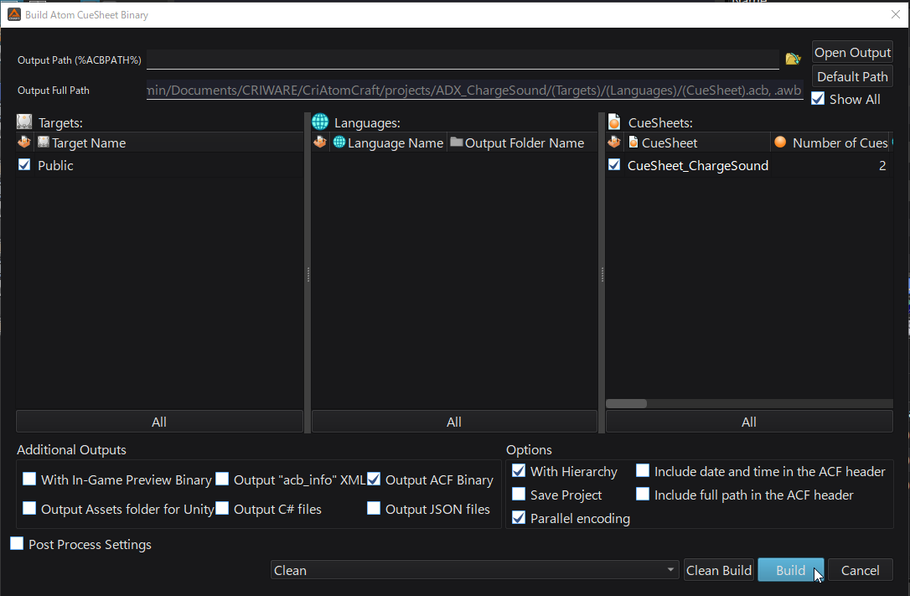Uncheck the CueSheet_ChargeSound checkbox
Image resolution: width=910 pixels, height=596 pixels.
click(x=614, y=165)
